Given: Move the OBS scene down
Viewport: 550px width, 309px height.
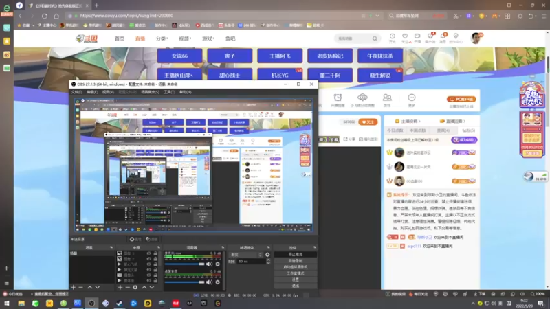Looking at the screenshot, I should [98, 287].
